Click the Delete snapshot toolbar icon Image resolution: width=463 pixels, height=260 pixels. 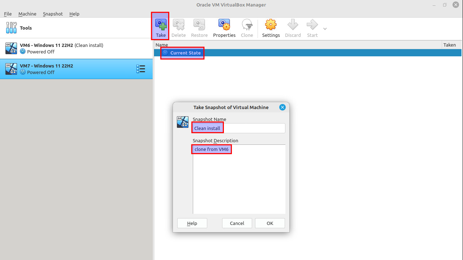(178, 25)
